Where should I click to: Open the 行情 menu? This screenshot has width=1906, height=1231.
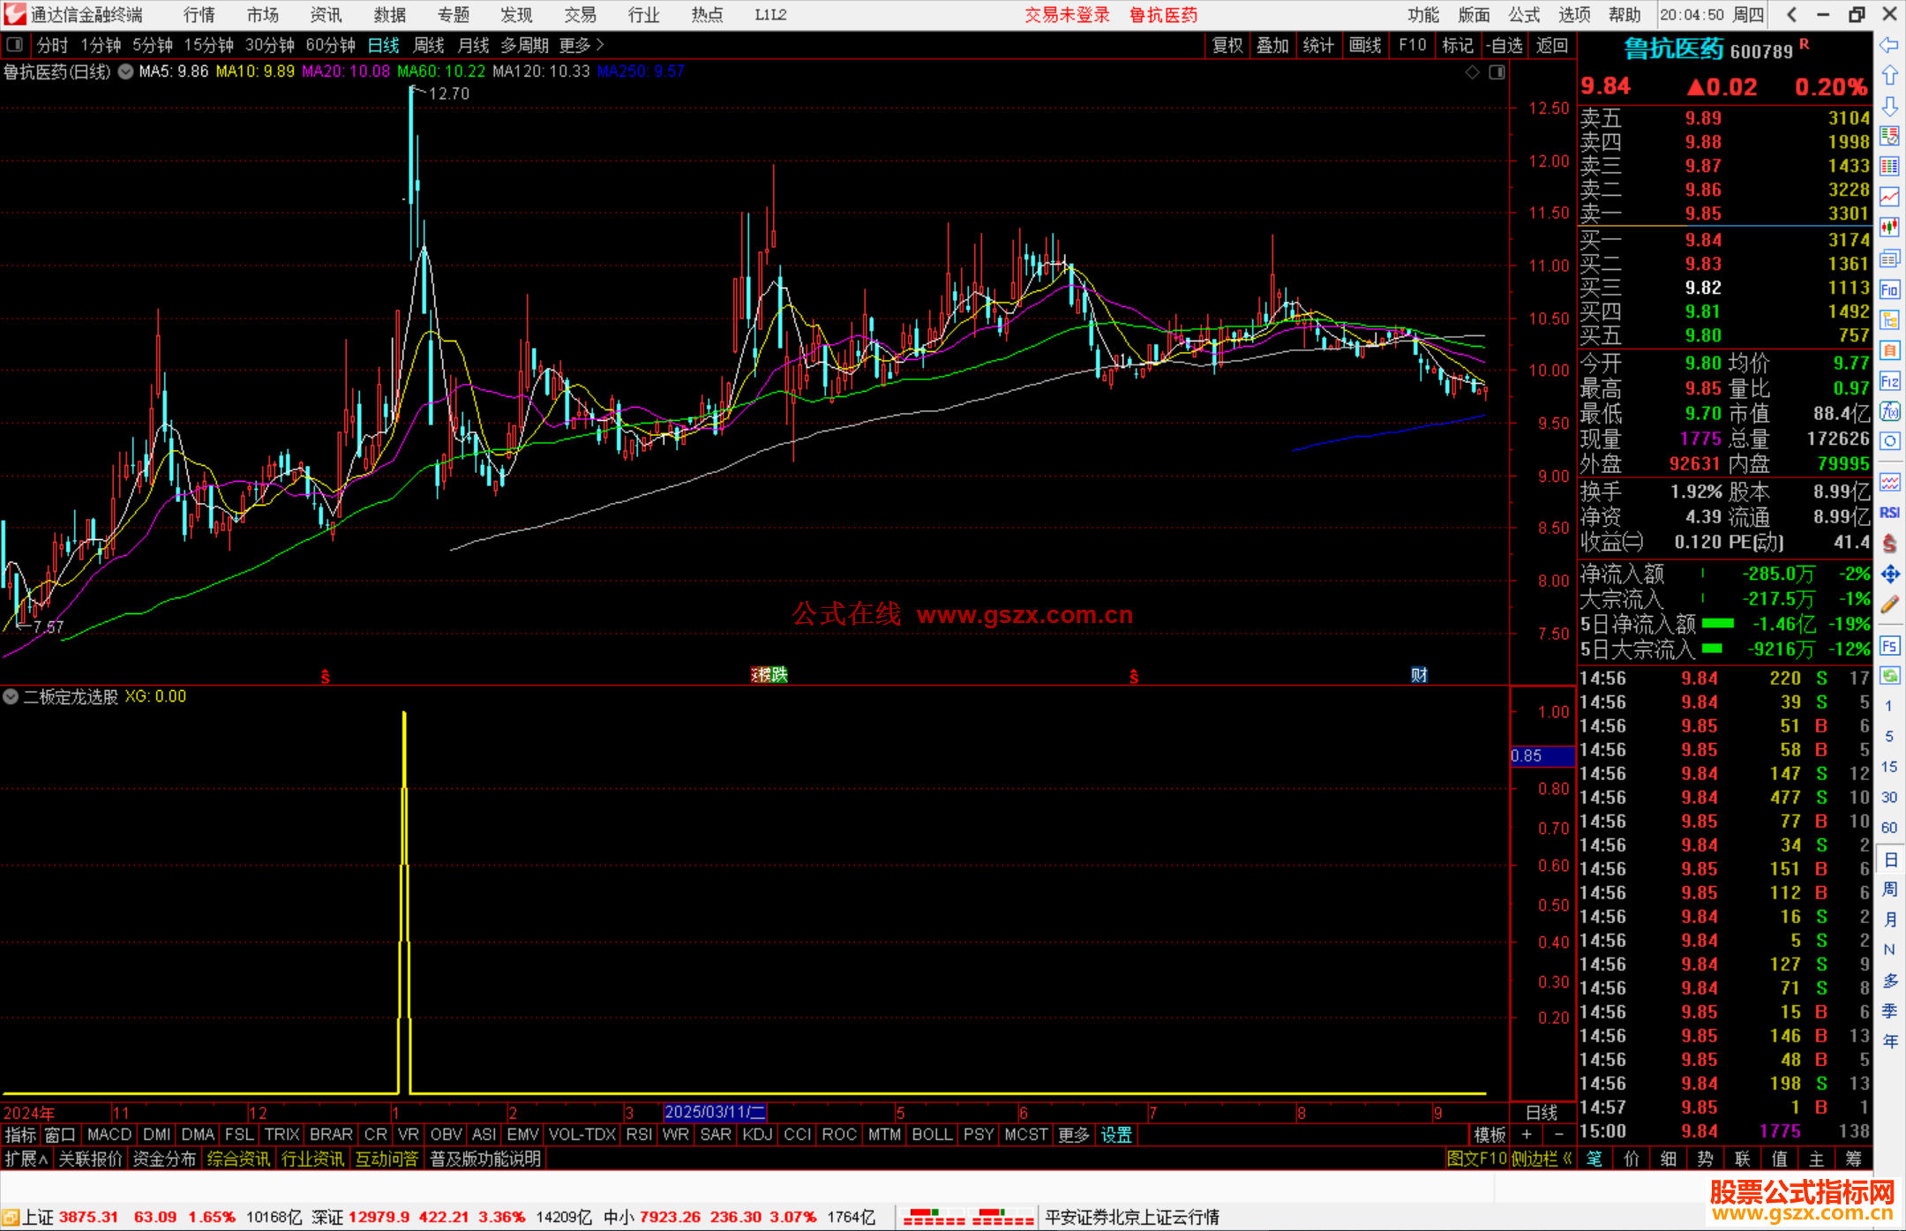(x=199, y=15)
